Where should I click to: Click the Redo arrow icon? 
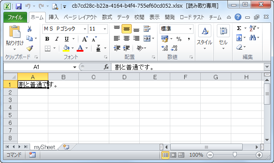pyautogui.click(x=41, y=6)
